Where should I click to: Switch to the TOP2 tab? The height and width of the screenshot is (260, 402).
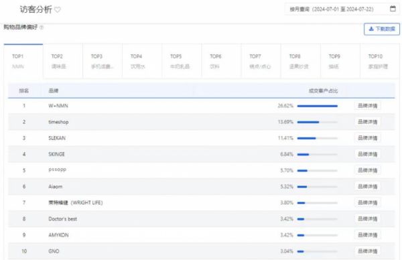coord(63,61)
